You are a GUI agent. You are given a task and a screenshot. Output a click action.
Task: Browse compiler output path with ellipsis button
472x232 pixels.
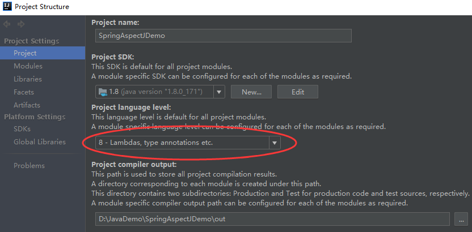pos(461,219)
